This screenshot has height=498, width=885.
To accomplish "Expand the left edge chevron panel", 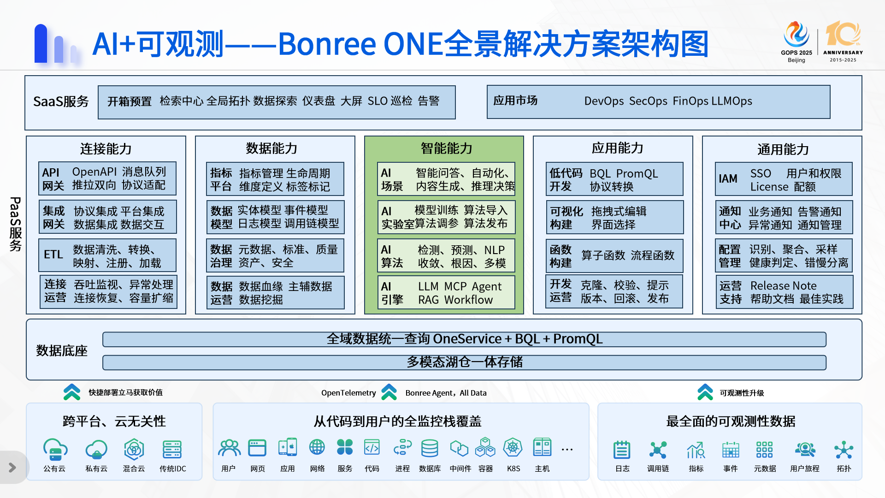I will click(11, 467).
